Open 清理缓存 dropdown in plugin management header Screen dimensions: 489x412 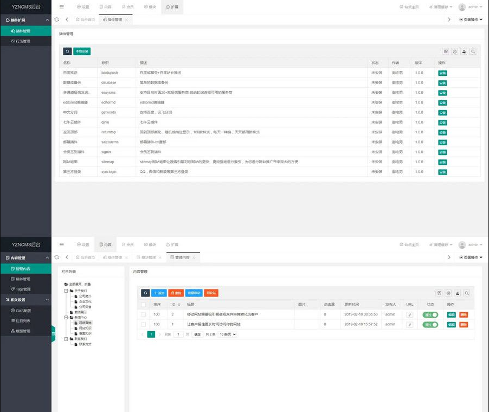pyautogui.click(x=441, y=7)
